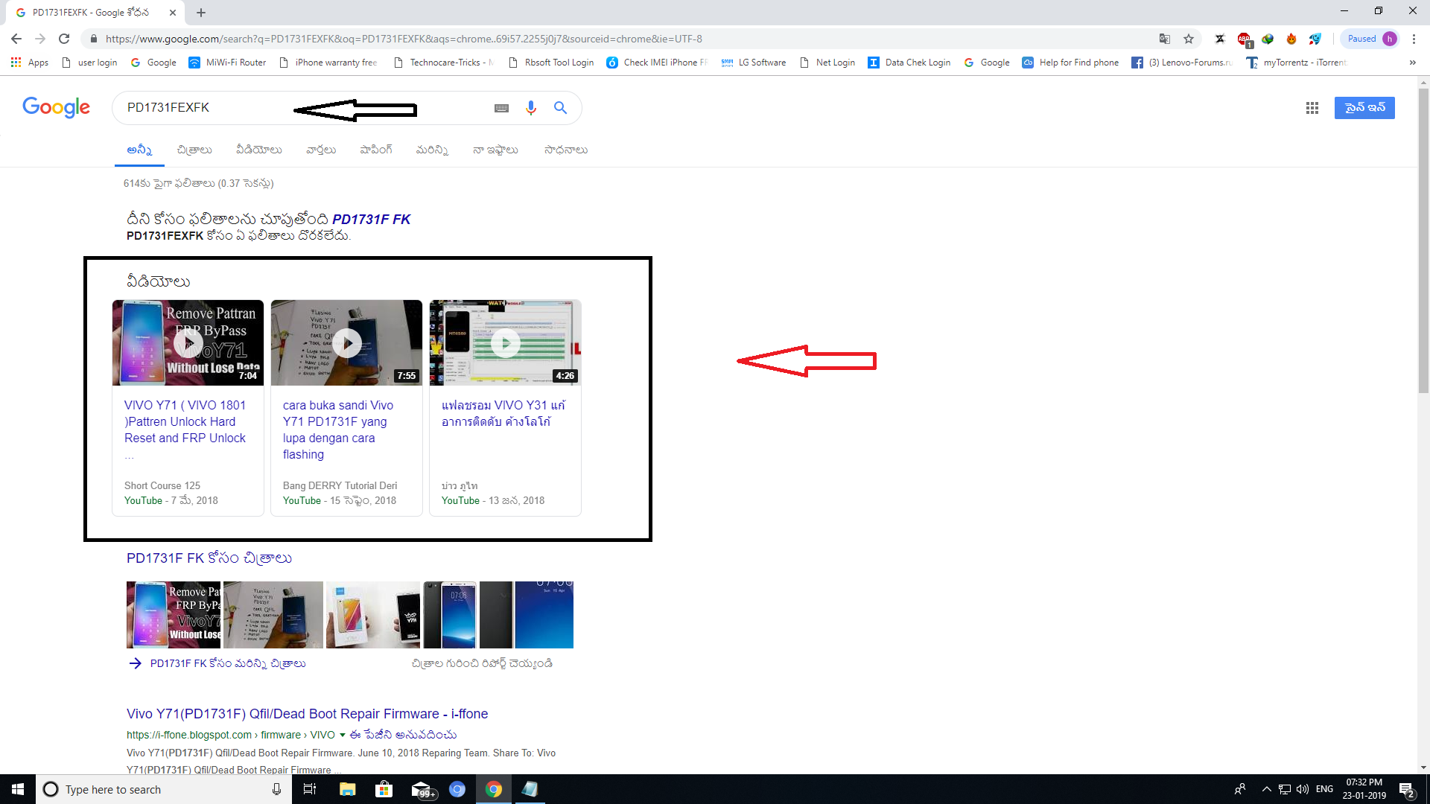Click the Chrome icon on the taskbar
This screenshot has height=804, width=1430.
point(494,789)
